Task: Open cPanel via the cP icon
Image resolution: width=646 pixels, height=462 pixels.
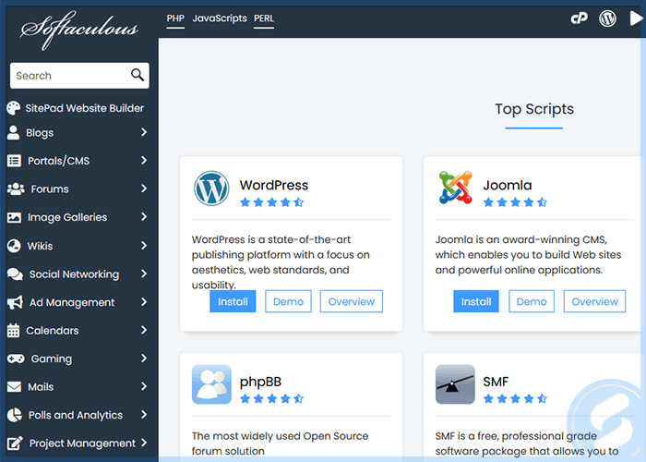Action: pyautogui.click(x=579, y=18)
